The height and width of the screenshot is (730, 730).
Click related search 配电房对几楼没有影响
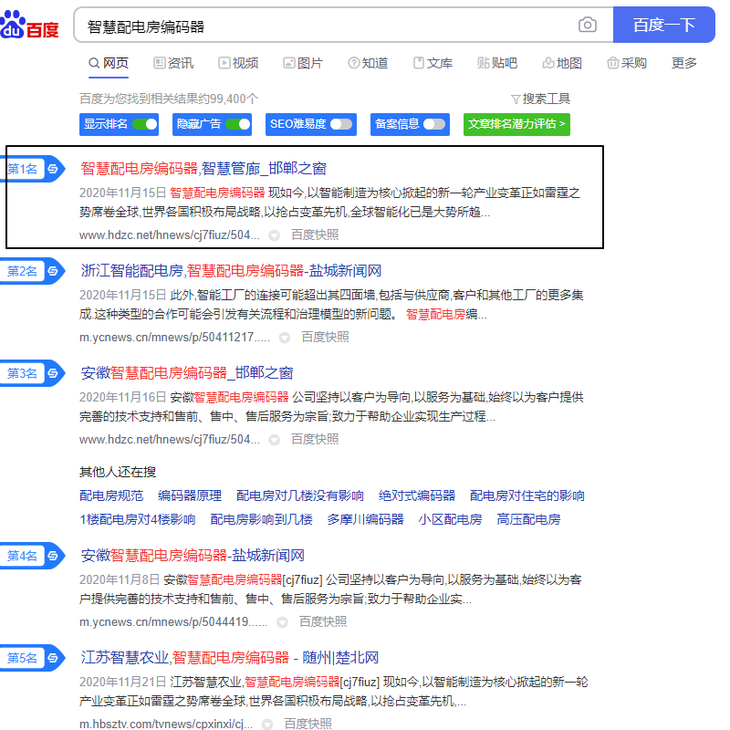[300, 495]
